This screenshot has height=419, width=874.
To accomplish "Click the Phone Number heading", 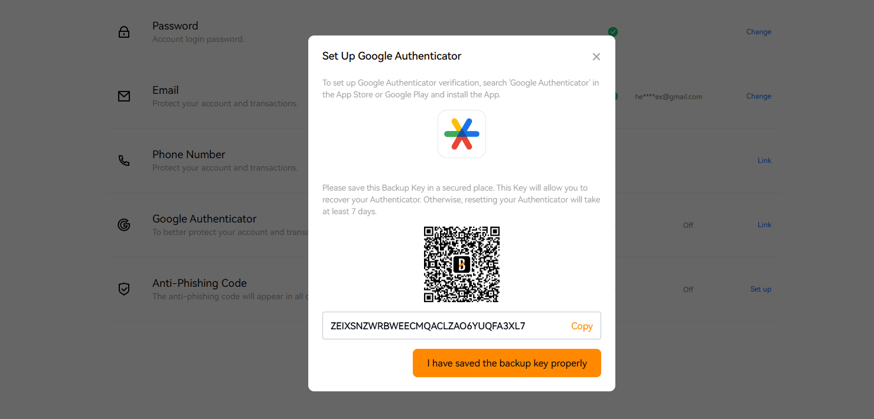I will pos(189,155).
